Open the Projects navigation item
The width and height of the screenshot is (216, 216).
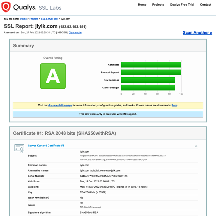tap(158, 5)
